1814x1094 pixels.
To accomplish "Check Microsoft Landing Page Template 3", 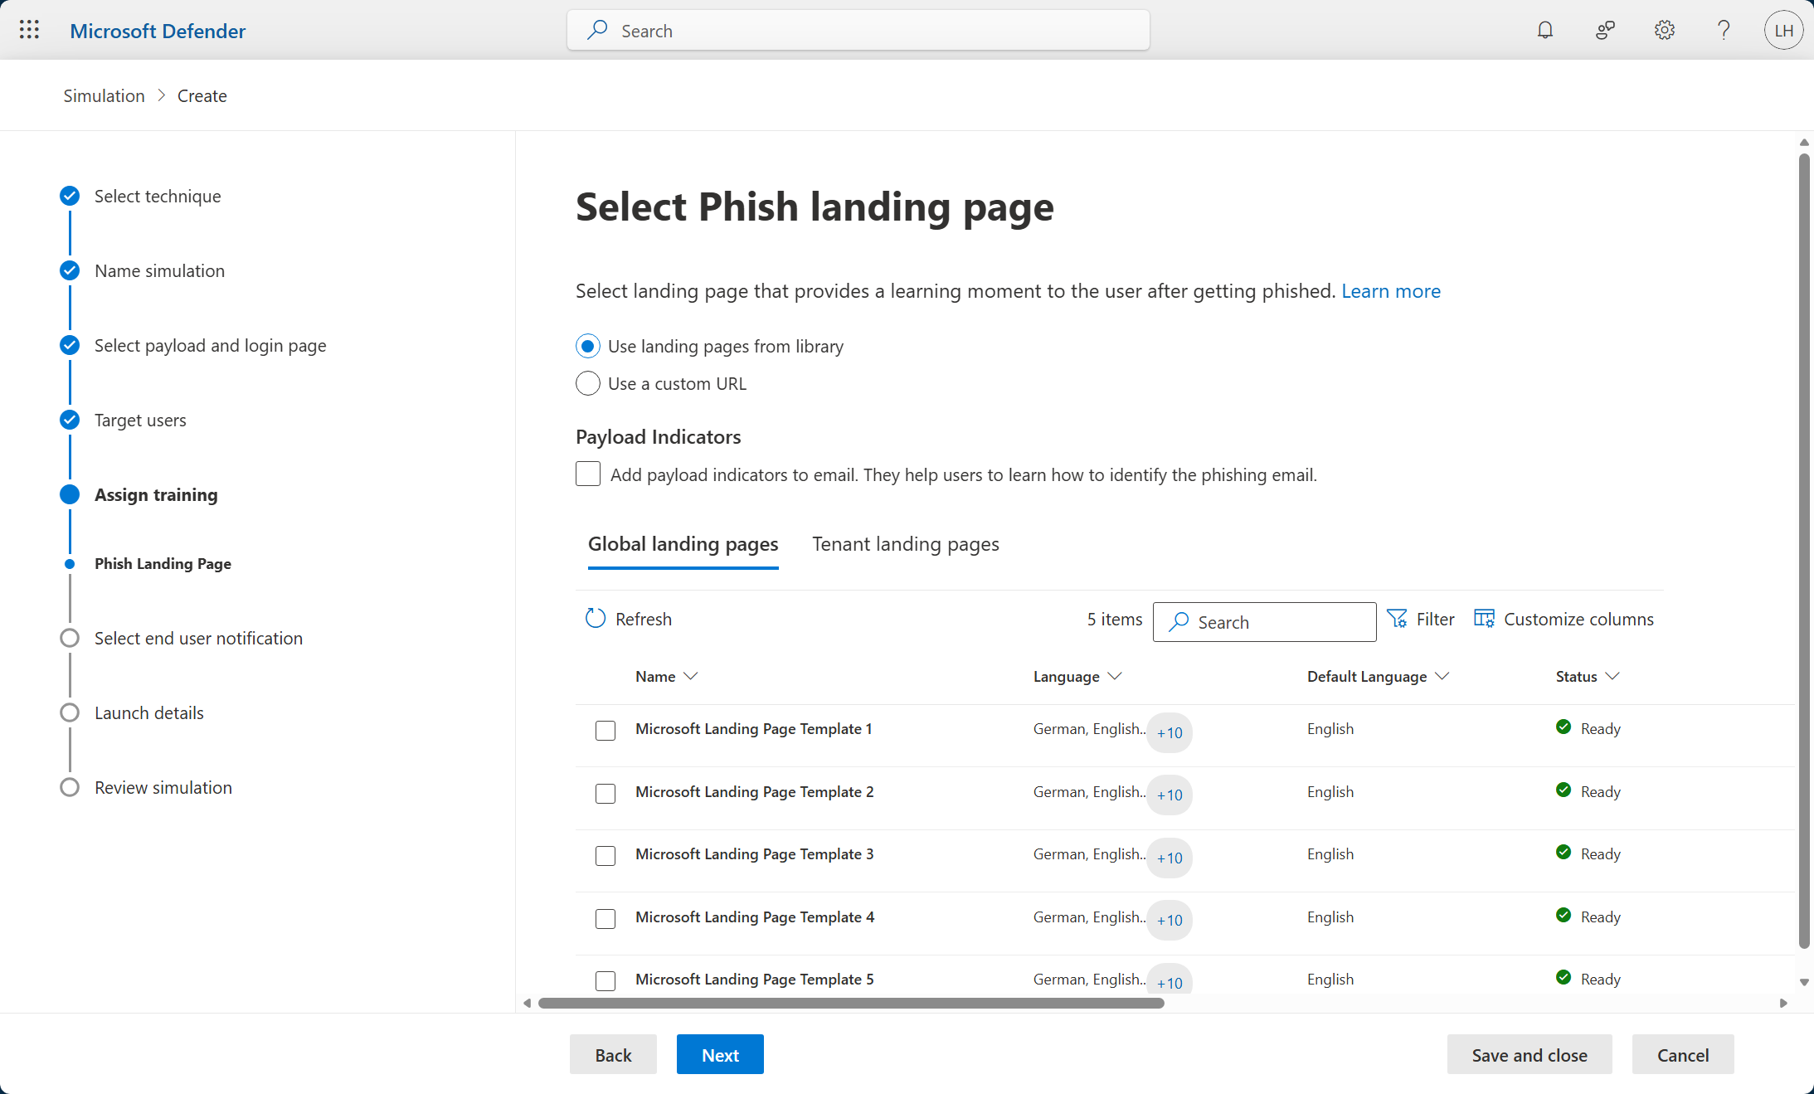I will click(x=605, y=856).
